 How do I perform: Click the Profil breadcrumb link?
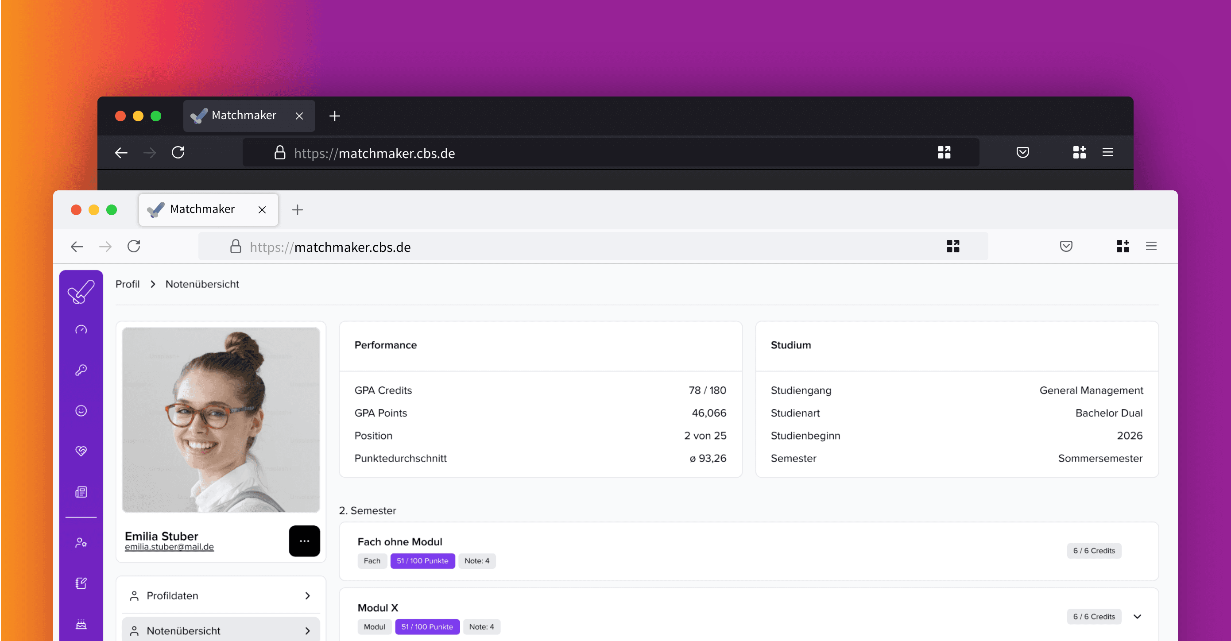pyautogui.click(x=127, y=284)
